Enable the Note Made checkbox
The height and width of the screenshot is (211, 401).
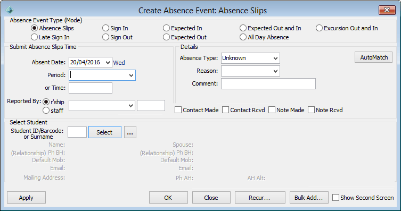[272, 110]
